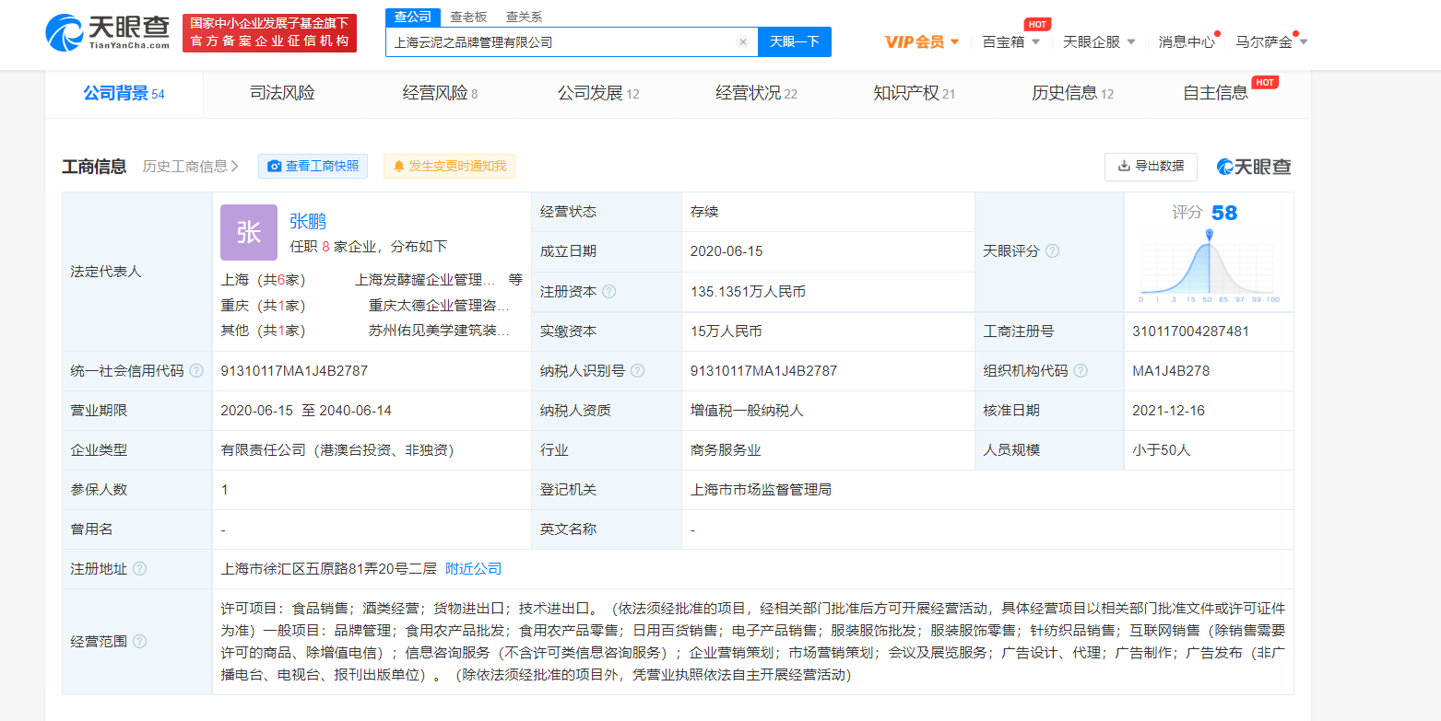Click the help icon beside 注册地址
The image size is (1441, 721).
[139, 569]
